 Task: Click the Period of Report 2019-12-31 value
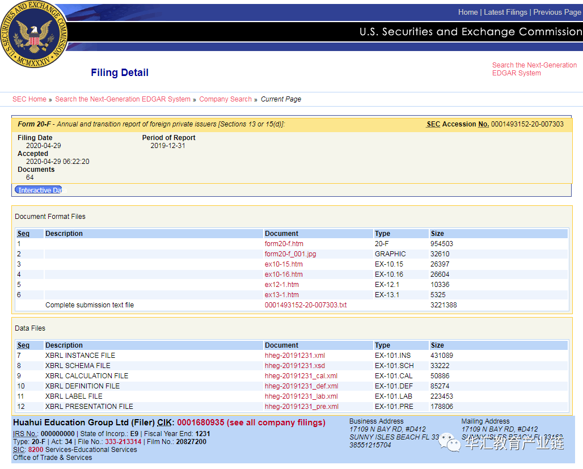point(168,146)
